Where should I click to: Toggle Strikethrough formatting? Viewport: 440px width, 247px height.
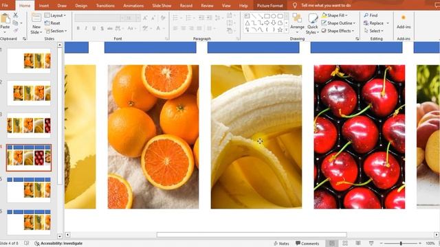(x=110, y=28)
